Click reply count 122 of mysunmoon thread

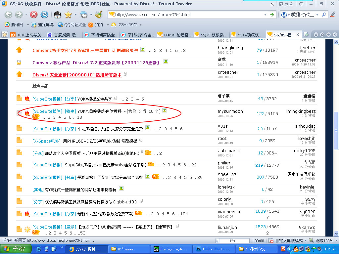point(261,114)
